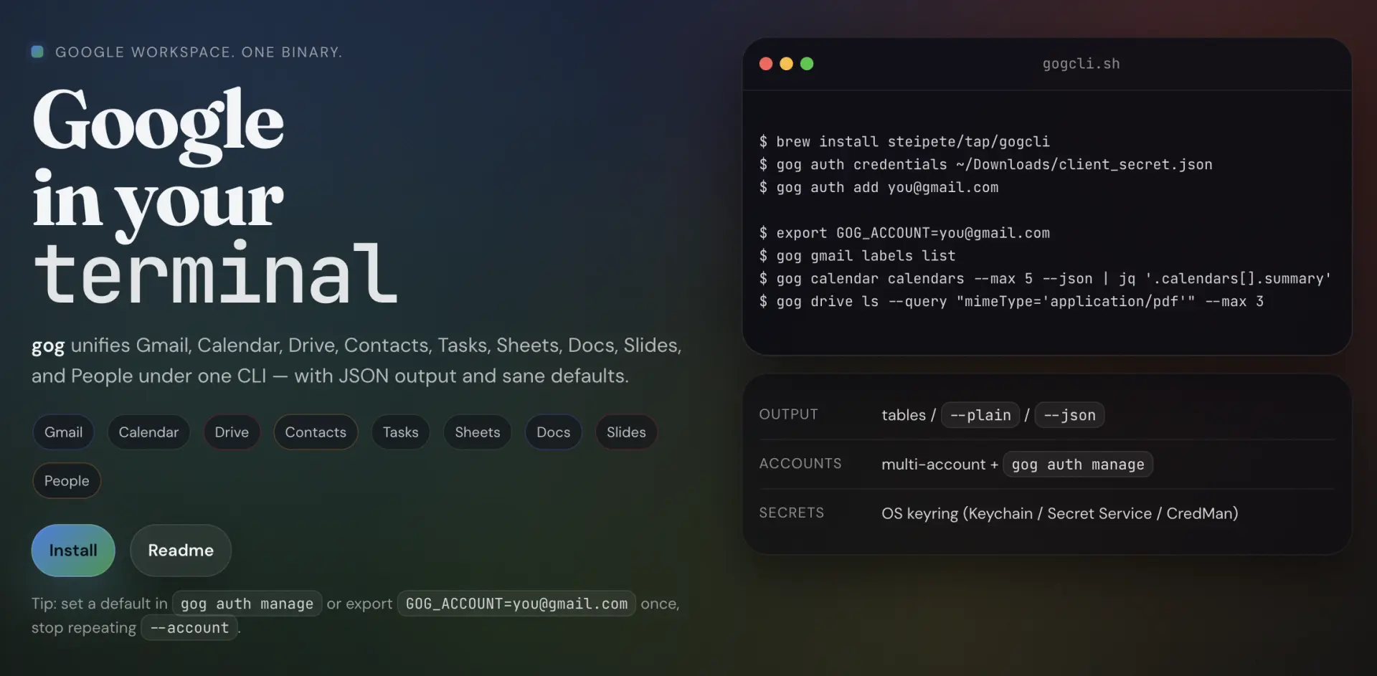1377x676 pixels.
Task: Click the 'gog calendar calendars --max 5' command line
Action: [1045, 279]
